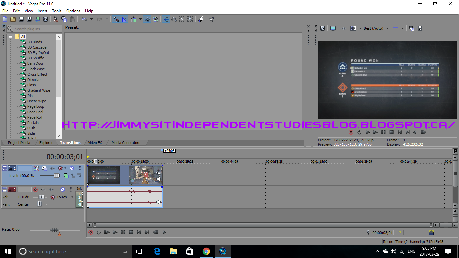
Task: Select the 3D Blinds transition
Action: (x=35, y=42)
